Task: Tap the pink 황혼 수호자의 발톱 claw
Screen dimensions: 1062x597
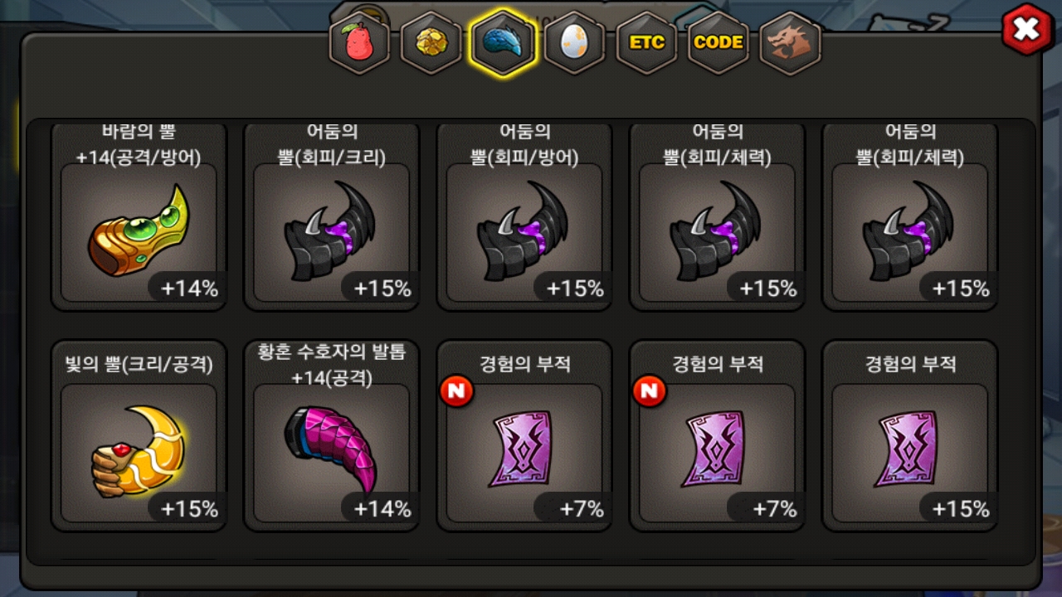Action: click(x=332, y=436)
